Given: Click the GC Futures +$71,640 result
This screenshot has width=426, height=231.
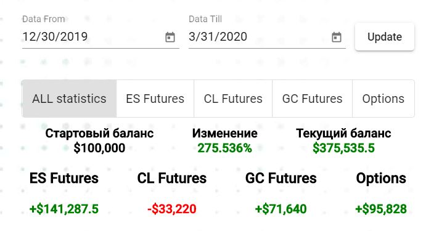Looking at the screenshot, I should click(x=281, y=209).
